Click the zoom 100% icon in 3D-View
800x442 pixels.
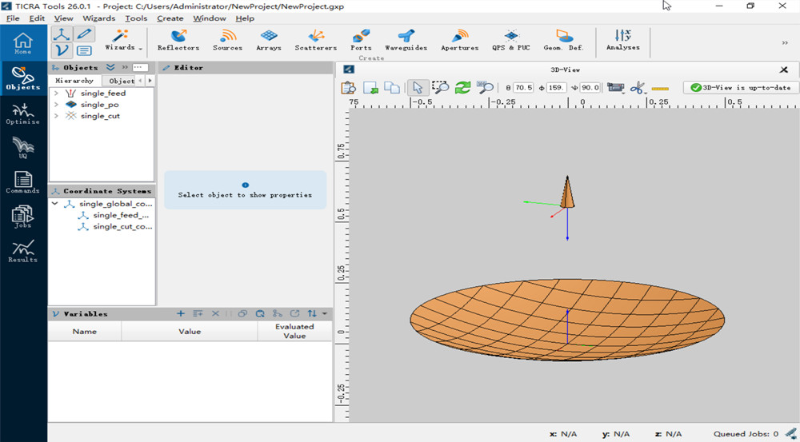(x=485, y=88)
